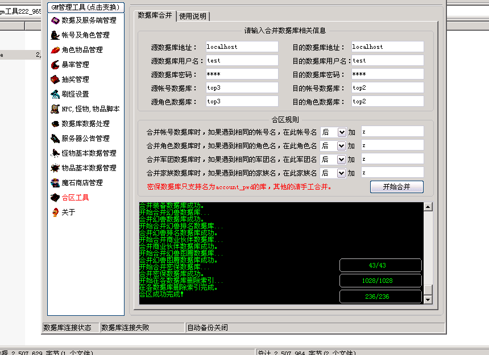This screenshot has width=489, height=355.
Task: Open the 服务器公告管理 section
Action: pyautogui.click(x=85, y=139)
